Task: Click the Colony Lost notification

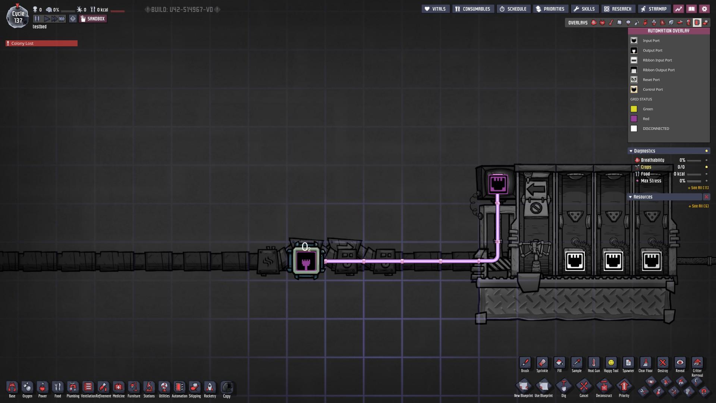Action: [41, 43]
